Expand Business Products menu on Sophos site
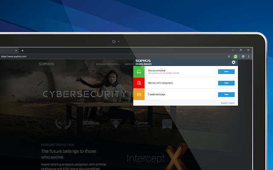Image resolution: width=273 pixels, height=170 pixels. 108,64
